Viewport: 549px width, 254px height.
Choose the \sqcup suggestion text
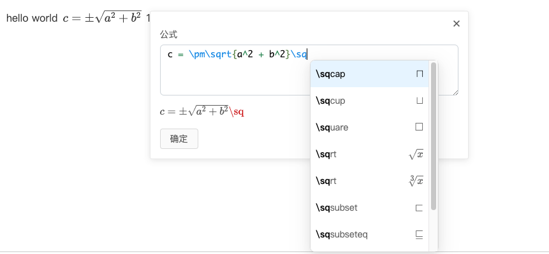(x=330, y=101)
